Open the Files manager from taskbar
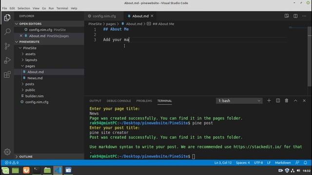Screen dimensions: 312x175 coord(47,170)
